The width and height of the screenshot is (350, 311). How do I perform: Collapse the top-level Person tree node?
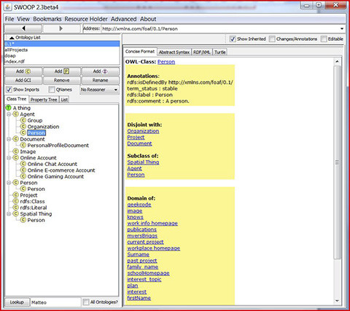pyautogui.click(x=9, y=183)
